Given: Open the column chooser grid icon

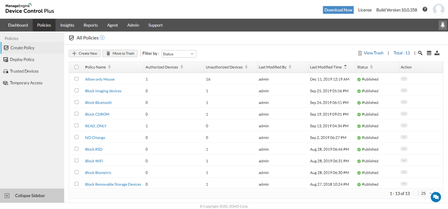Looking at the screenshot, I should (429, 53).
